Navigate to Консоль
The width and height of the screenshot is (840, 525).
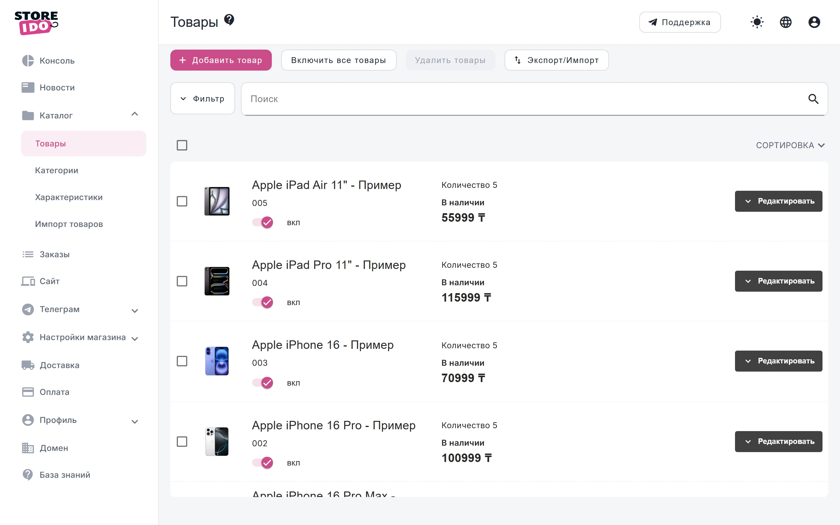pyautogui.click(x=57, y=61)
